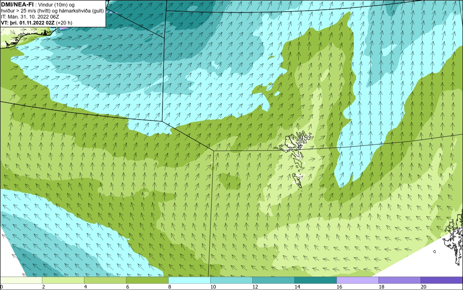The height and width of the screenshot is (290, 463).
Task: Click the 18–20 m/s violet legend swatch
Action: [x=400, y=280]
